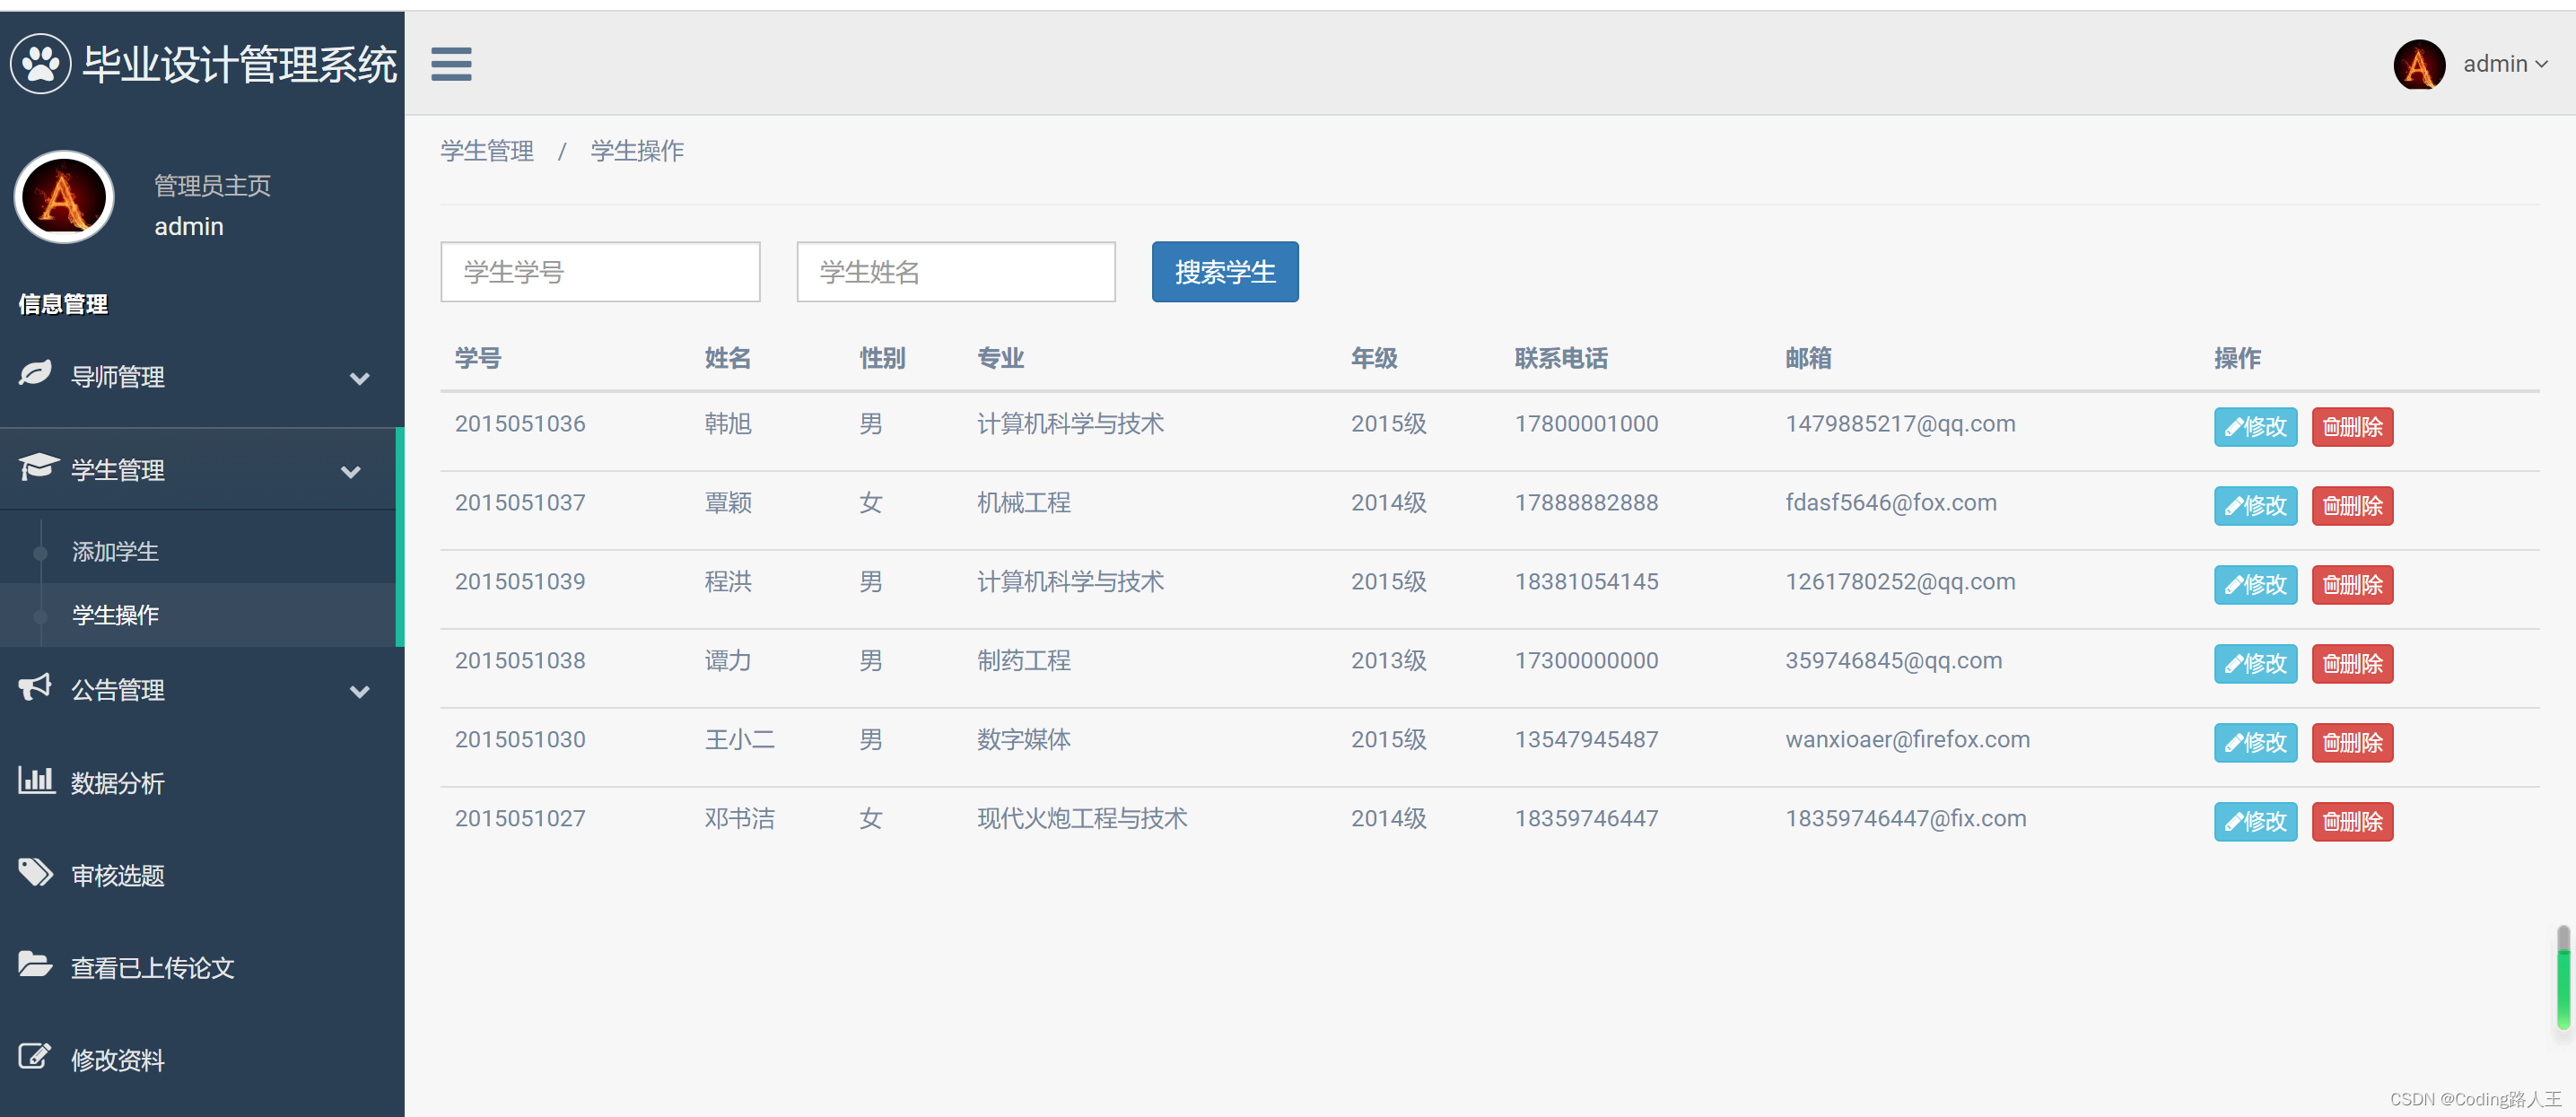Viewport: 2576px width, 1117px height.
Task: Toggle sidebar with hamburger menu icon
Action: click(451, 64)
